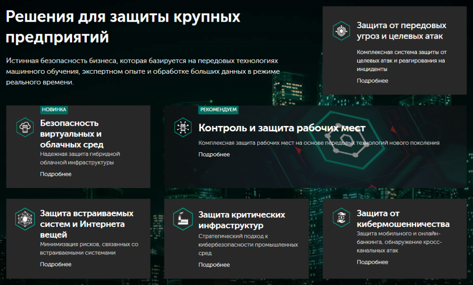Click the НОВИНКА label badge
Viewport: 473px width, 285px height.
pyautogui.click(x=53, y=110)
